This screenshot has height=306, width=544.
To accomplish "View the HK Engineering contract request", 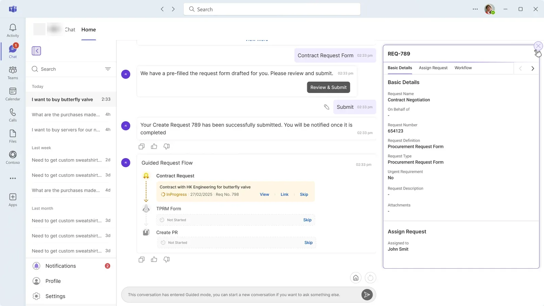I will (x=265, y=194).
